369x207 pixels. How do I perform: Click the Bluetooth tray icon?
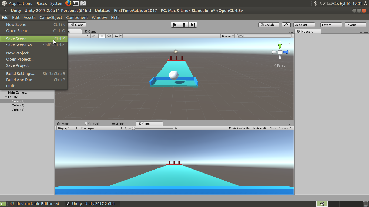point(315,3)
